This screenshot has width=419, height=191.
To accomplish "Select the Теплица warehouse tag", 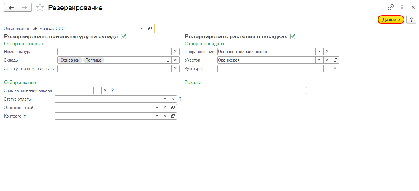I will (x=93, y=60).
